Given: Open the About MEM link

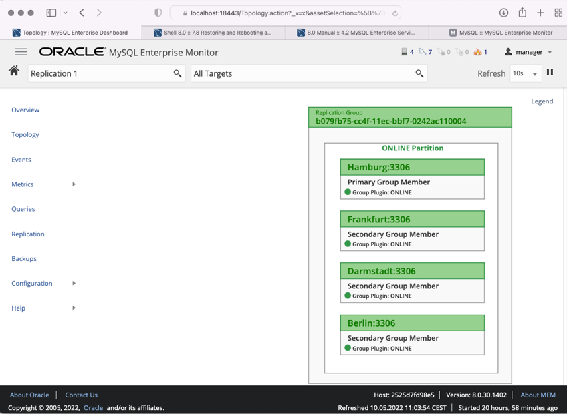Looking at the screenshot, I should [x=538, y=395].
